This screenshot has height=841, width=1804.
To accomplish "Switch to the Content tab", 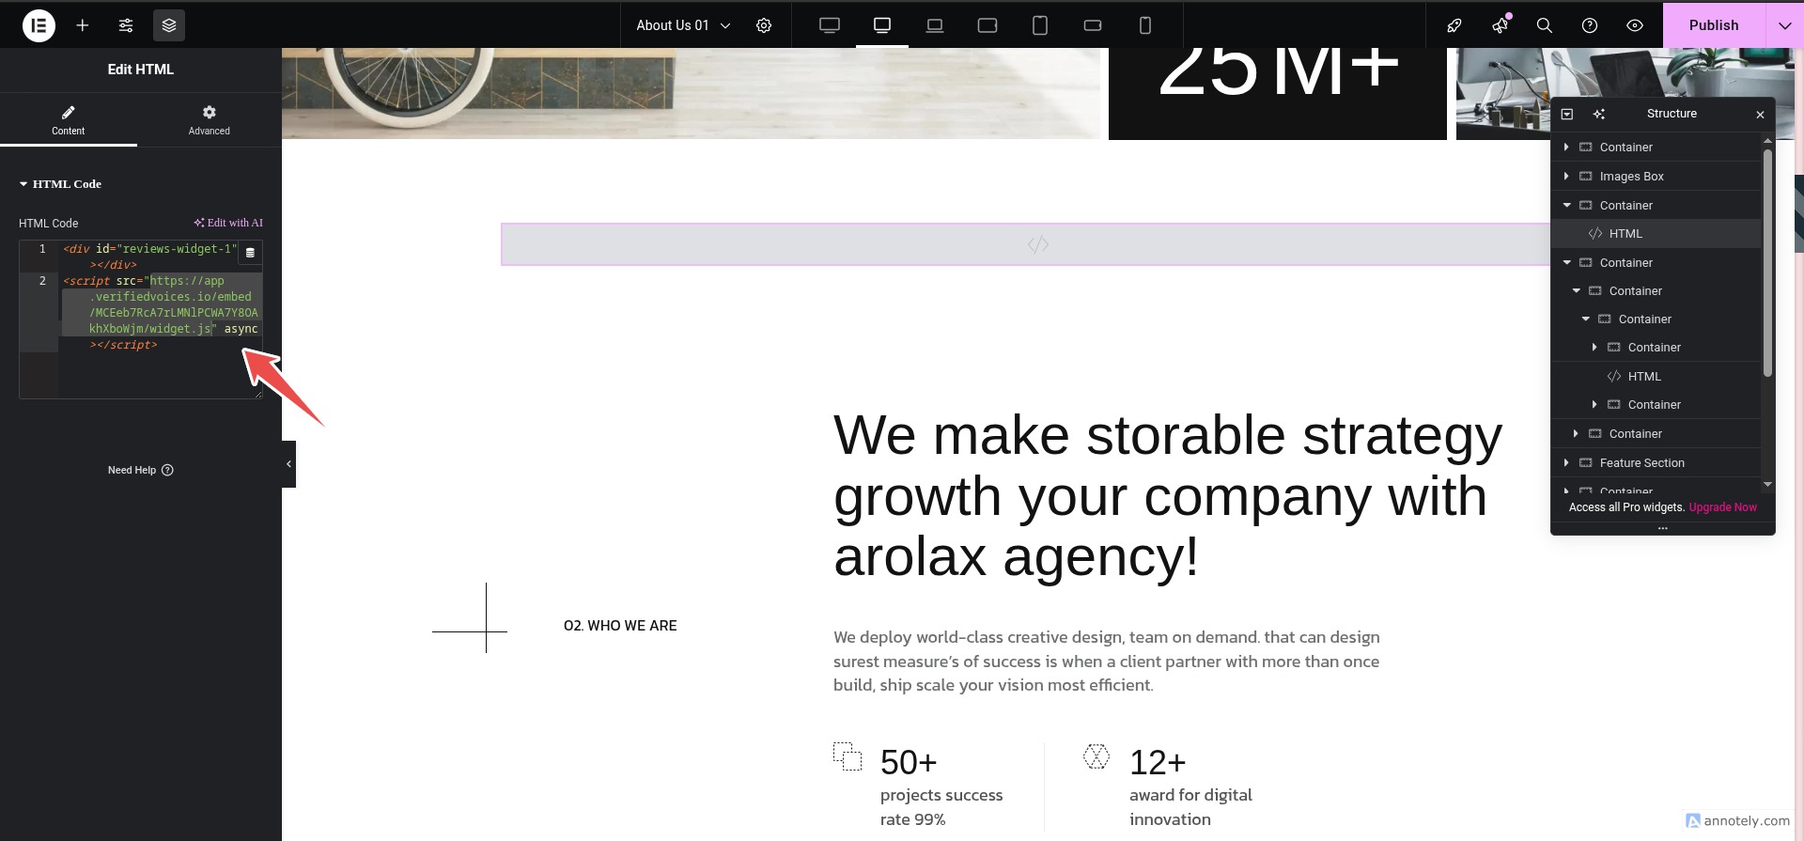I will 68,120.
